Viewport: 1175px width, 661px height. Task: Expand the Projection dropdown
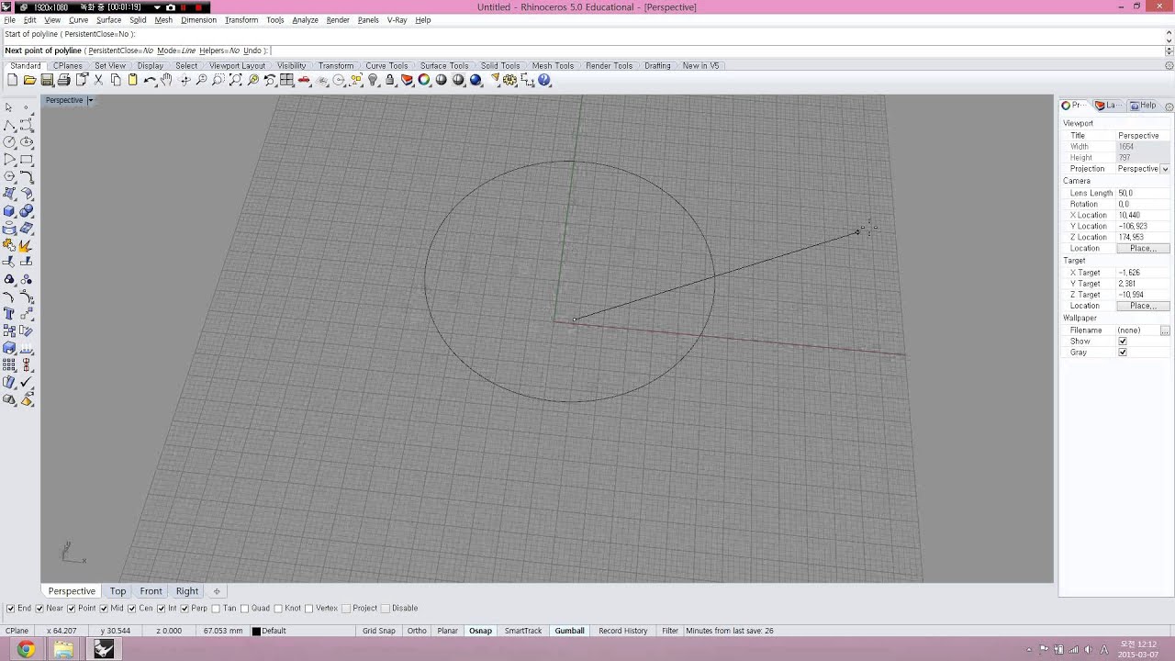point(1165,169)
